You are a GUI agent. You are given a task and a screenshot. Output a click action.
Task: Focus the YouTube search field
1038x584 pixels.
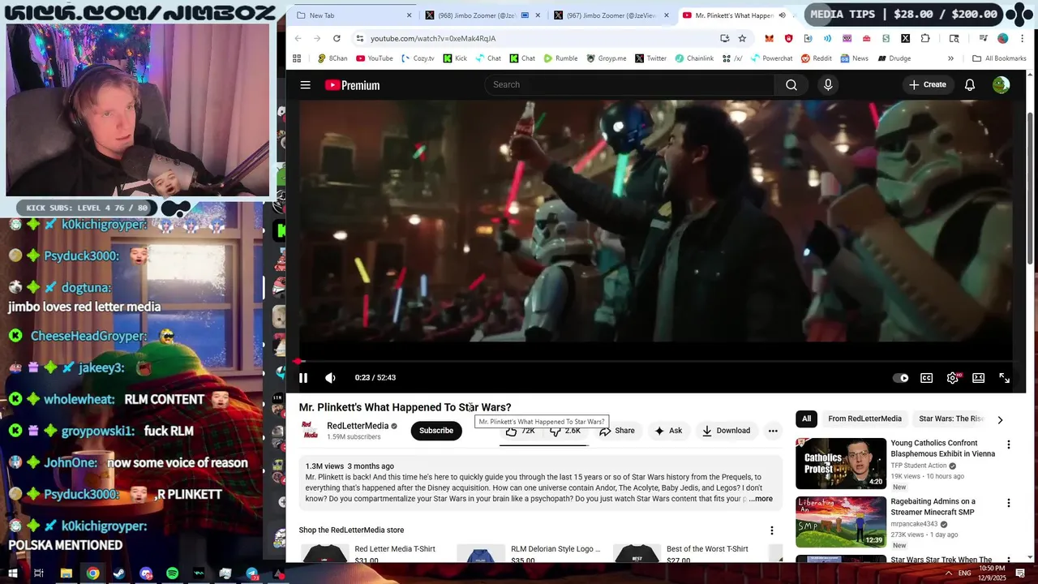pos(630,85)
